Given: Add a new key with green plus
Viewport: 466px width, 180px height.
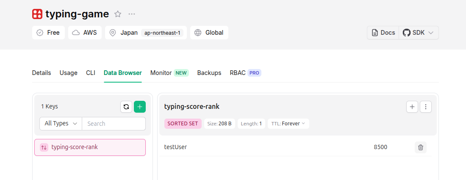Looking at the screenshot, I should tap(140, 107).
